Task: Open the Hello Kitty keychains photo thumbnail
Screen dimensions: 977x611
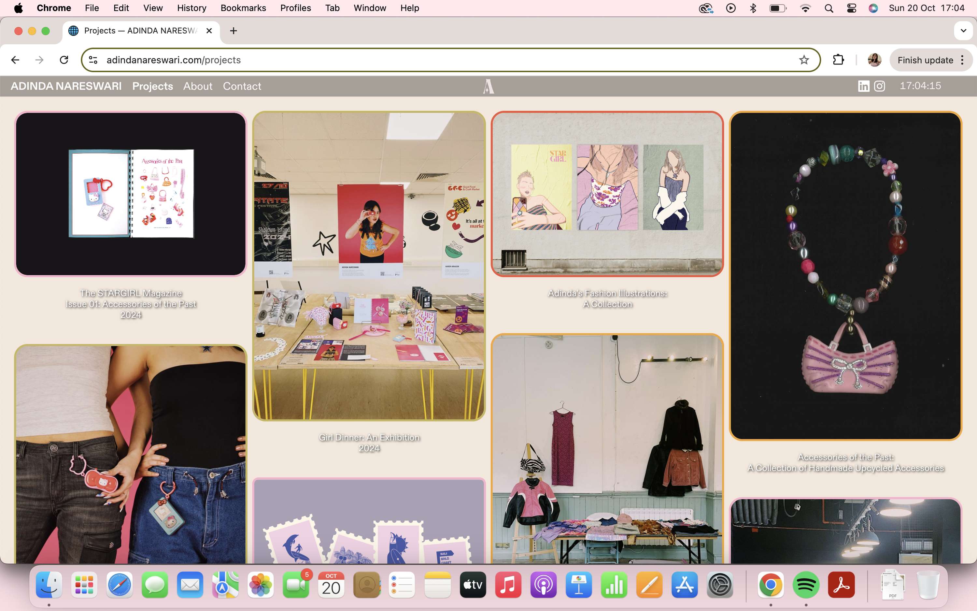Action: [131, 454]
